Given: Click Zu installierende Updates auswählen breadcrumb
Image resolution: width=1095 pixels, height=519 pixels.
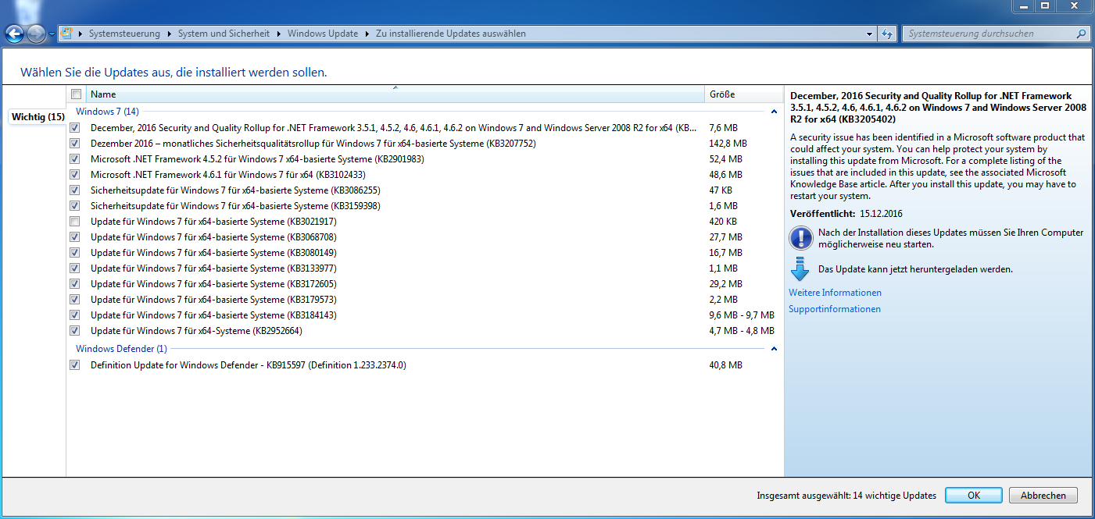Looking at the screenshot, I should point(451,34).
